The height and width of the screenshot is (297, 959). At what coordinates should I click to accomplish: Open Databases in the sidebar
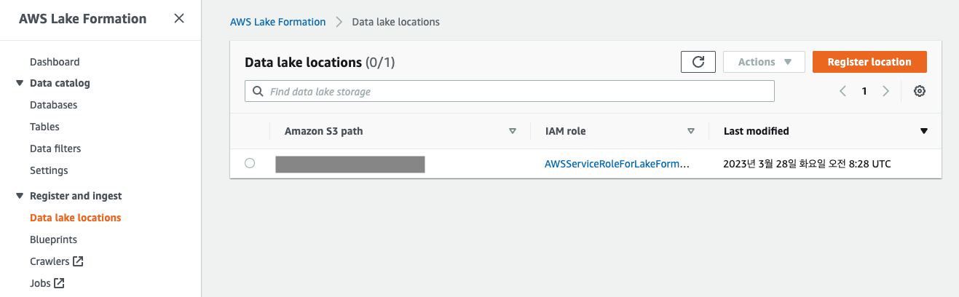53,105
